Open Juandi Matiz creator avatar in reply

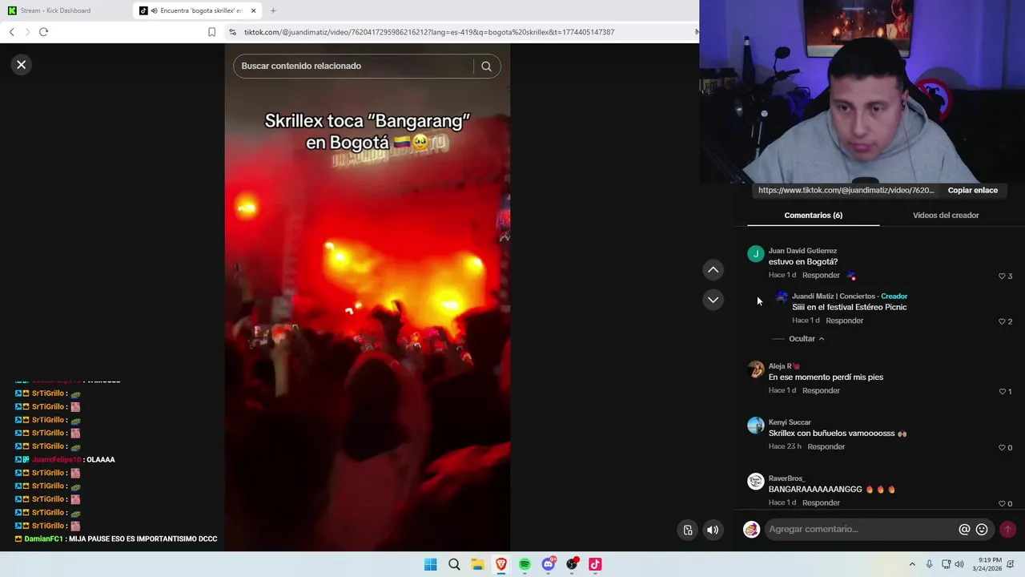[x=781, y=297]
